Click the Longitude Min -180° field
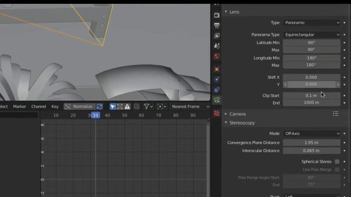Screen dimensions: 351x197 coord(312,58)
